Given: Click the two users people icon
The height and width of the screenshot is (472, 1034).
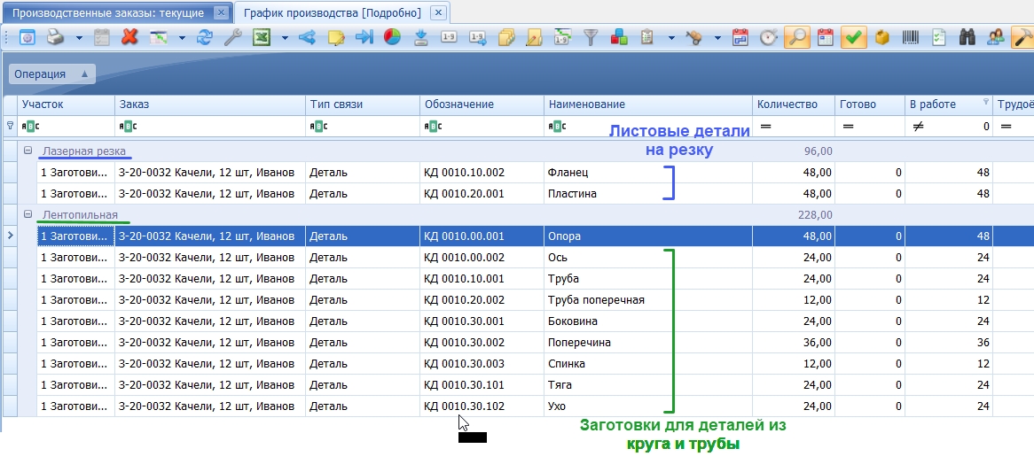Looking at the screenshot, I should 995,38.
